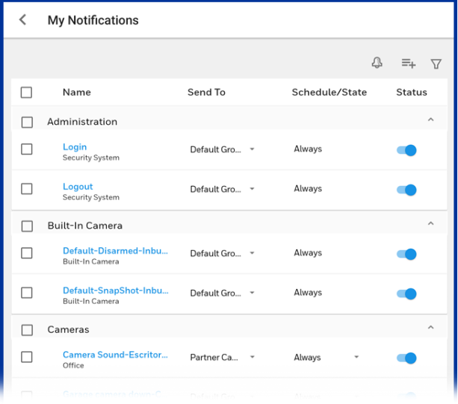458x404 pixels.
Task: Select the Administration group checkbox
Action: coord(28,122)
